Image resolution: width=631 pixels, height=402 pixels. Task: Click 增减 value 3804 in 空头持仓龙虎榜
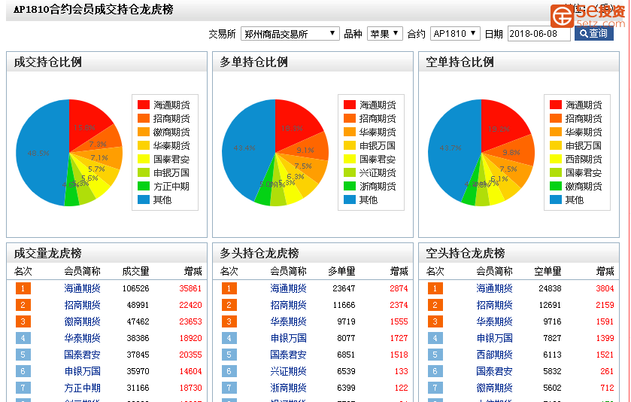605,288
